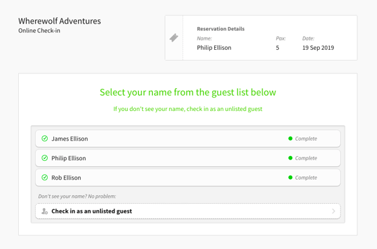Image resolution: width=377 pixels, height=249 pixels.
Task: Click Complete status on Rob Ellison's row
Action: (306, 178)
